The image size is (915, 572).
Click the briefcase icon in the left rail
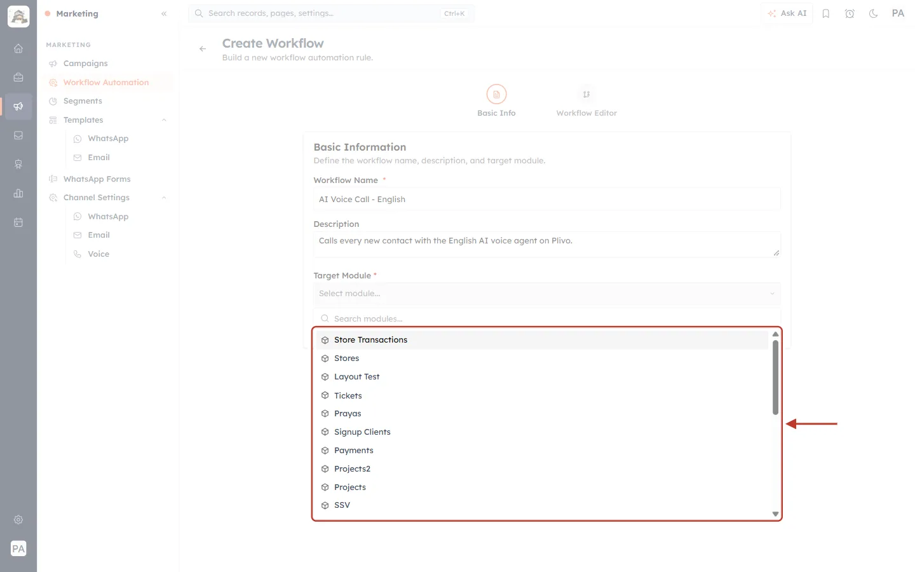[18, 78]
